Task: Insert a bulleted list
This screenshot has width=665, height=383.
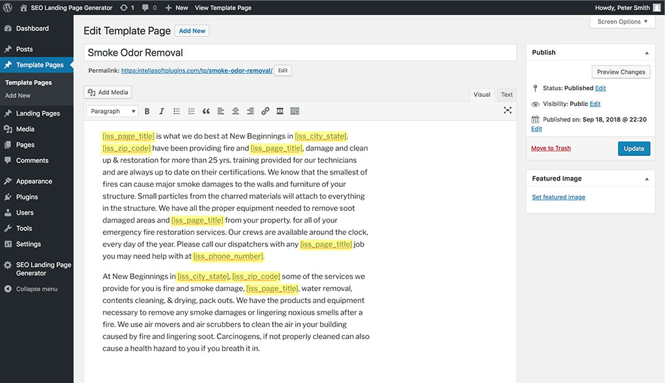Action: point(176,111)
